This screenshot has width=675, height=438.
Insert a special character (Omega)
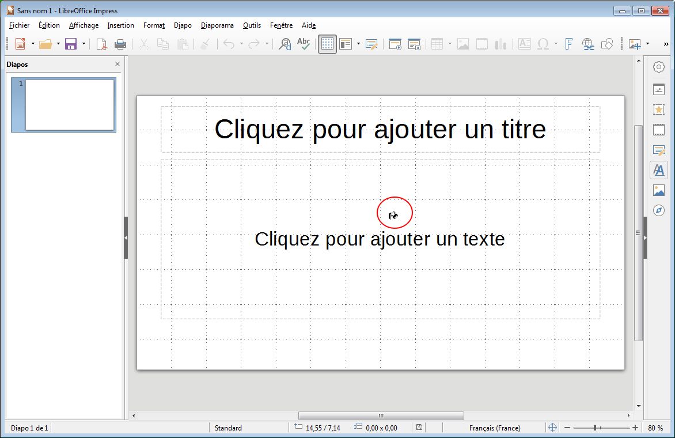pyautogui.click(x=543, y=44)
